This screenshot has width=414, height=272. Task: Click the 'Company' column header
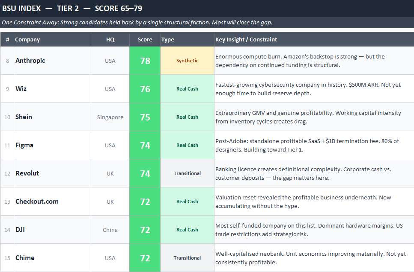coord(52,39)
